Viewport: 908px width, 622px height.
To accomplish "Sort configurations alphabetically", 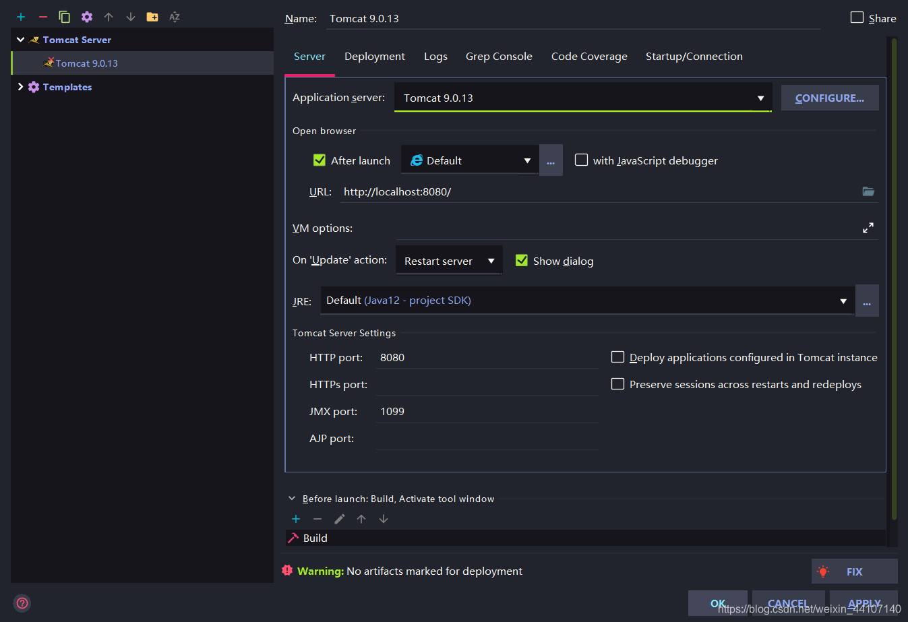I will [175, 17].
